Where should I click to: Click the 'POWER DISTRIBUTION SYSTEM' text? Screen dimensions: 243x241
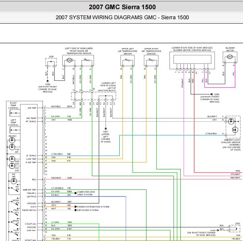[93, 207]
